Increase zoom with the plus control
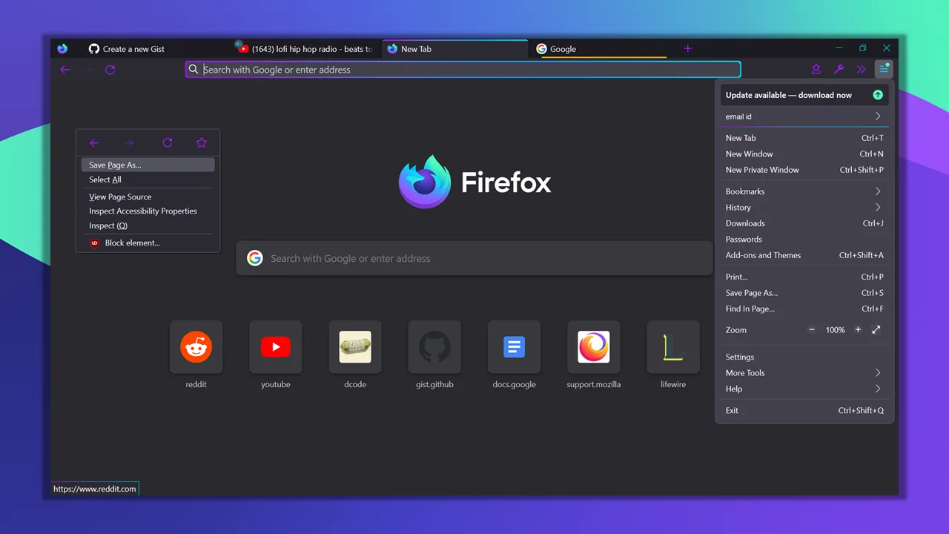949x534 pixels. pos(858,329)
